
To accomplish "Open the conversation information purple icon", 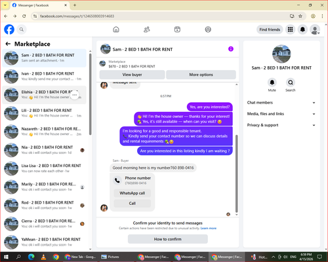I will tap(231, 49).
